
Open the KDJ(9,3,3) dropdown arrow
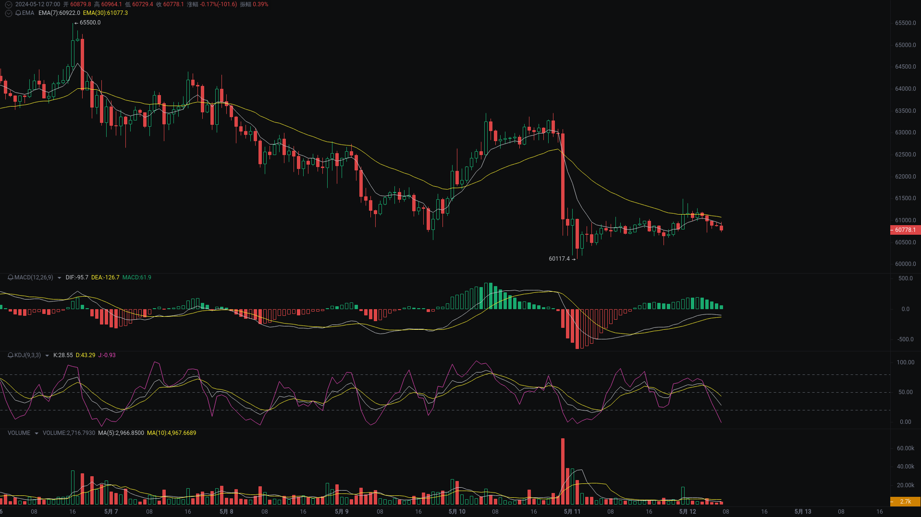pyautogui.click(x=47, y=356)
